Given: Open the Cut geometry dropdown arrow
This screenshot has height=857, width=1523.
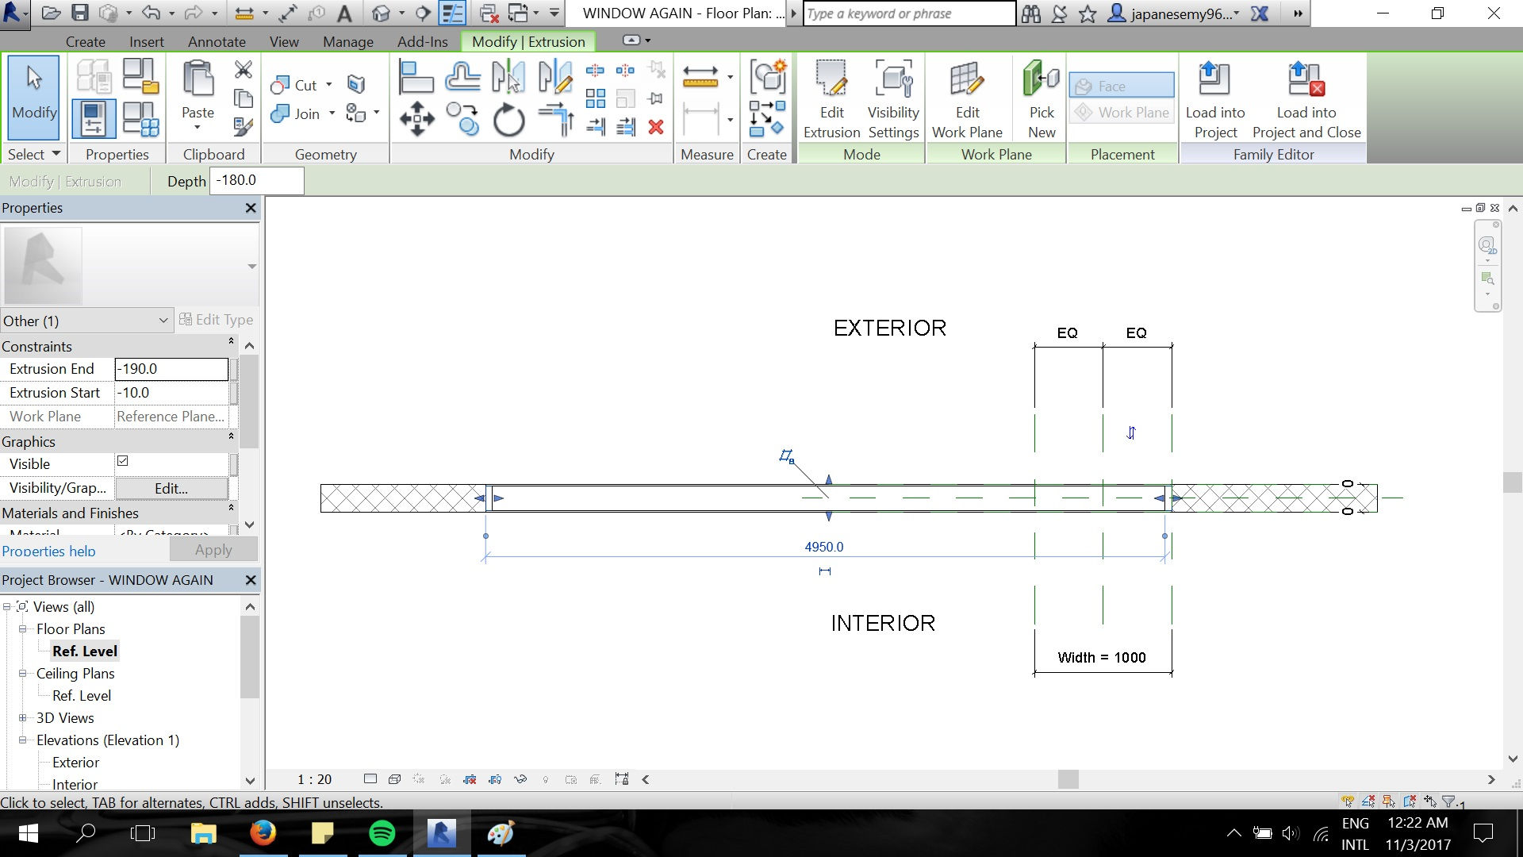Looking at the screenshot, I should 329,85.
